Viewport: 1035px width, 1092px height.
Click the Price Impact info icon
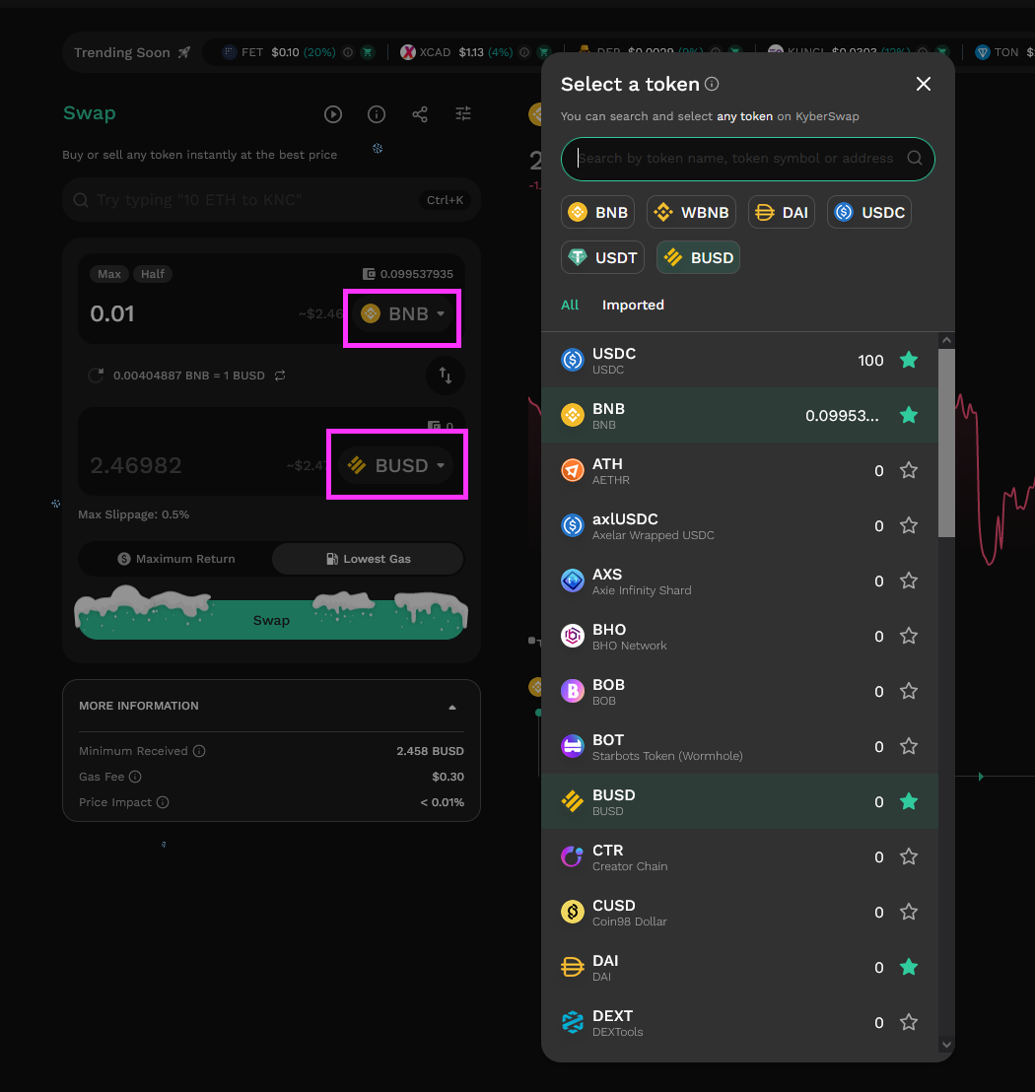point(163,802)
